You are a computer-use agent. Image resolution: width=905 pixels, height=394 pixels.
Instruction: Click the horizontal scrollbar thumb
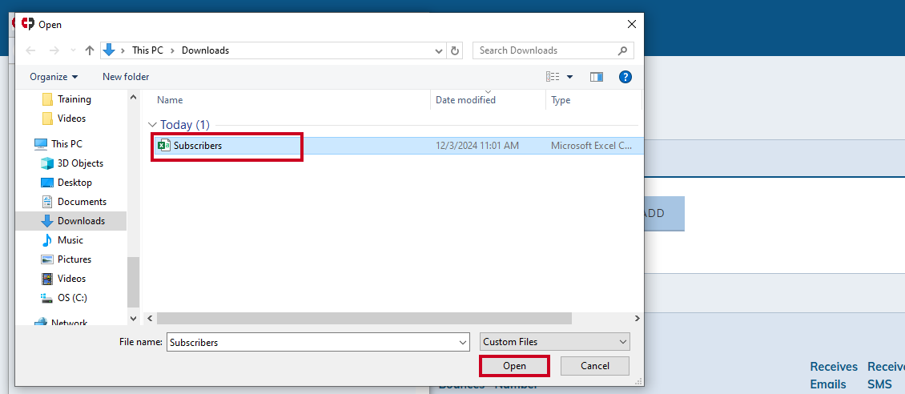tap(364, 319)
